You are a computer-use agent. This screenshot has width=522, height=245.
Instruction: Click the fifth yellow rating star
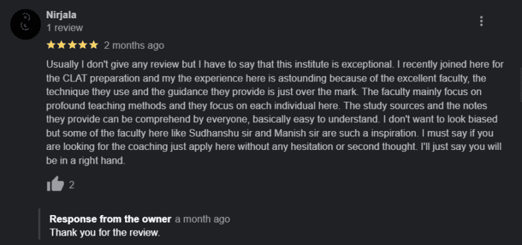tap(94, 45)
